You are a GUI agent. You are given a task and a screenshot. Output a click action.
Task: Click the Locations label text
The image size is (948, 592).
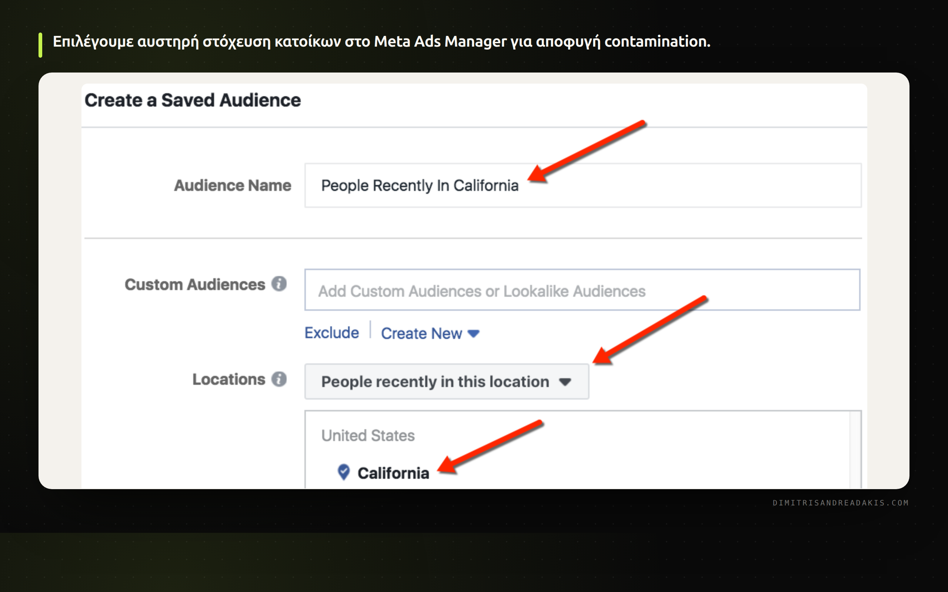pyautogui.click(x=229, y=379)
